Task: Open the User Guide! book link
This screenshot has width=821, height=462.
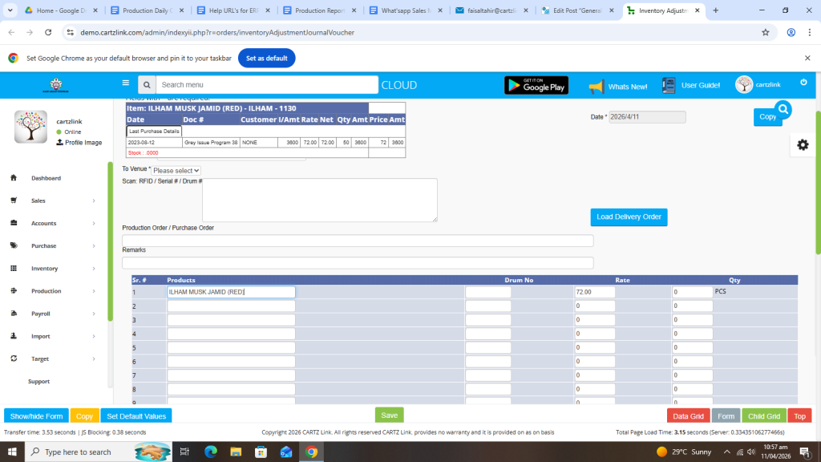Action: click(691, 85)
